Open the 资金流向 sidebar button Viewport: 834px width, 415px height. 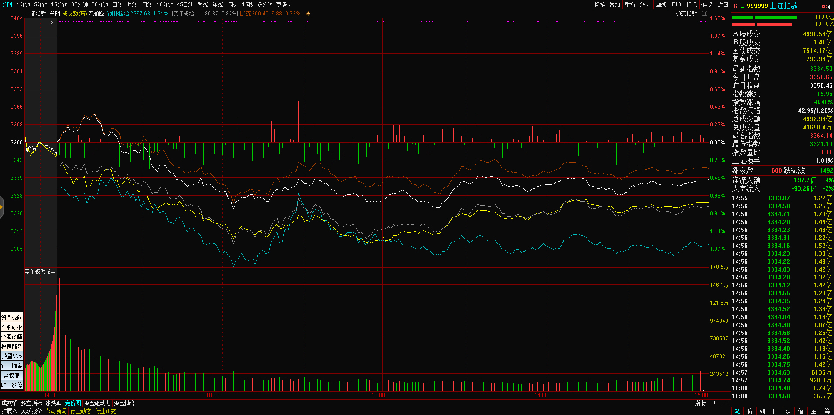coord(12,317)
